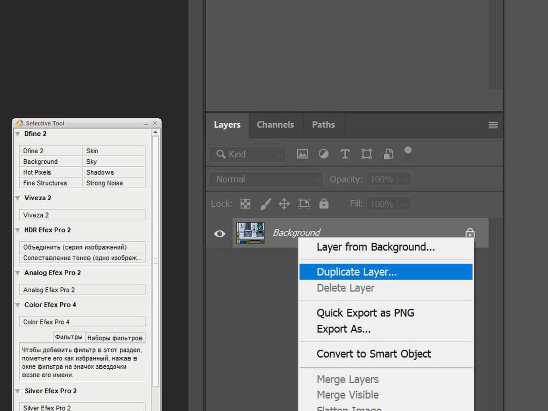Lock position move icon
Image resolution: width=548 pixels, height=411 pixels.
coord(284,204)
